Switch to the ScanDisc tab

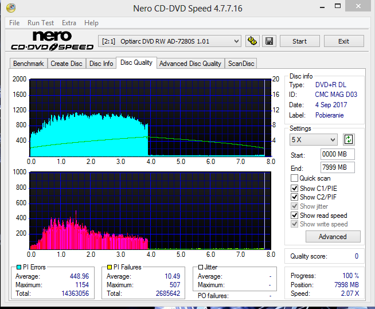pyautogui.click(x=241, y=64)
